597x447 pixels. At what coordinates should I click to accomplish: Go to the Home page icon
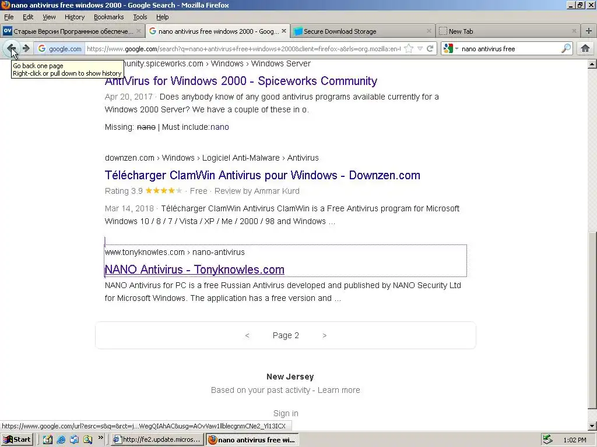pos(585,49)
